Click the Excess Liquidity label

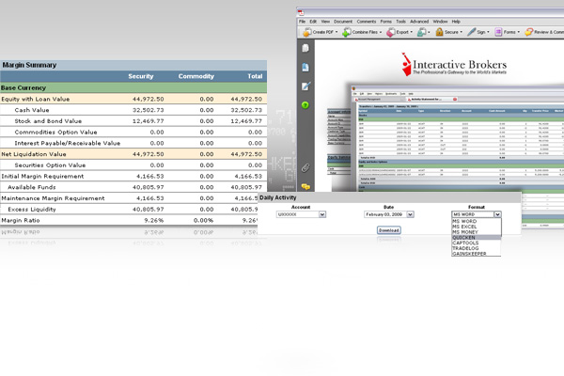click(32, 210)
